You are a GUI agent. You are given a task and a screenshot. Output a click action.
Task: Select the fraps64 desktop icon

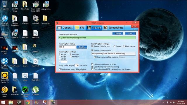(35, 48)
